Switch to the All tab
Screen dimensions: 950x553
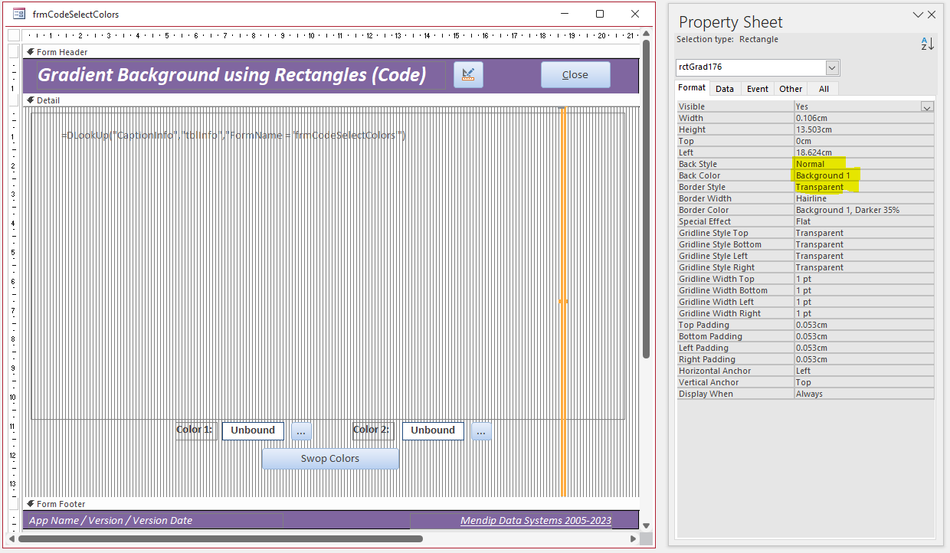point(824,89)
